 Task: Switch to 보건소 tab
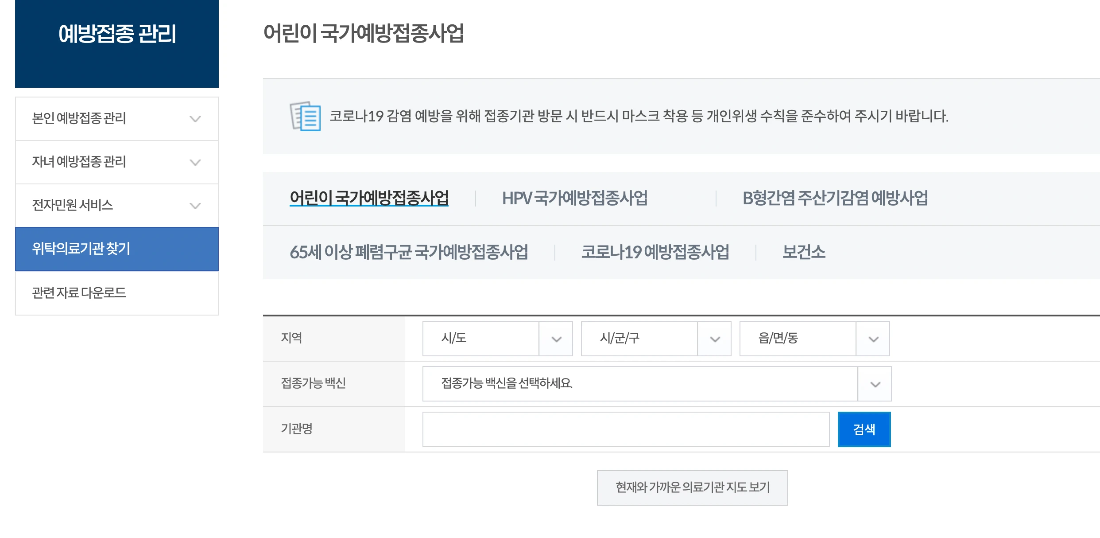803,252
